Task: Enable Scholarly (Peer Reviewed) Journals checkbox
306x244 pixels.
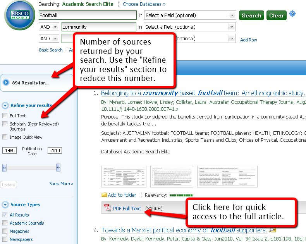Action: coord(5,124)
